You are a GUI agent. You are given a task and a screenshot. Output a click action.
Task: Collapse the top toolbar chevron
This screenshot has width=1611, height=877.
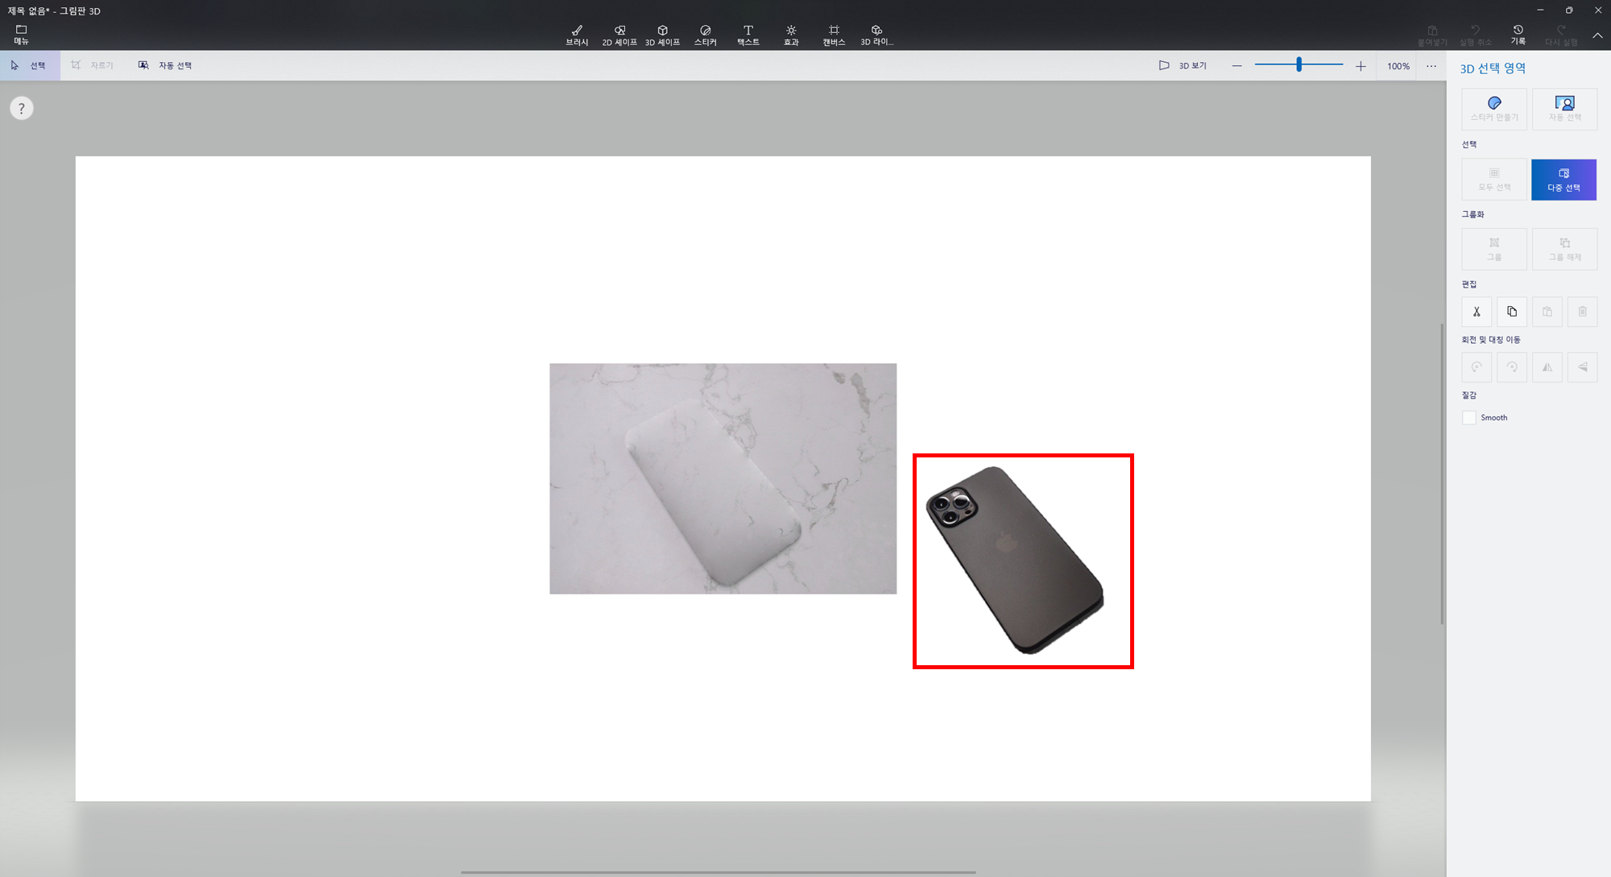pyautogui.click(x=1597, y=35)
